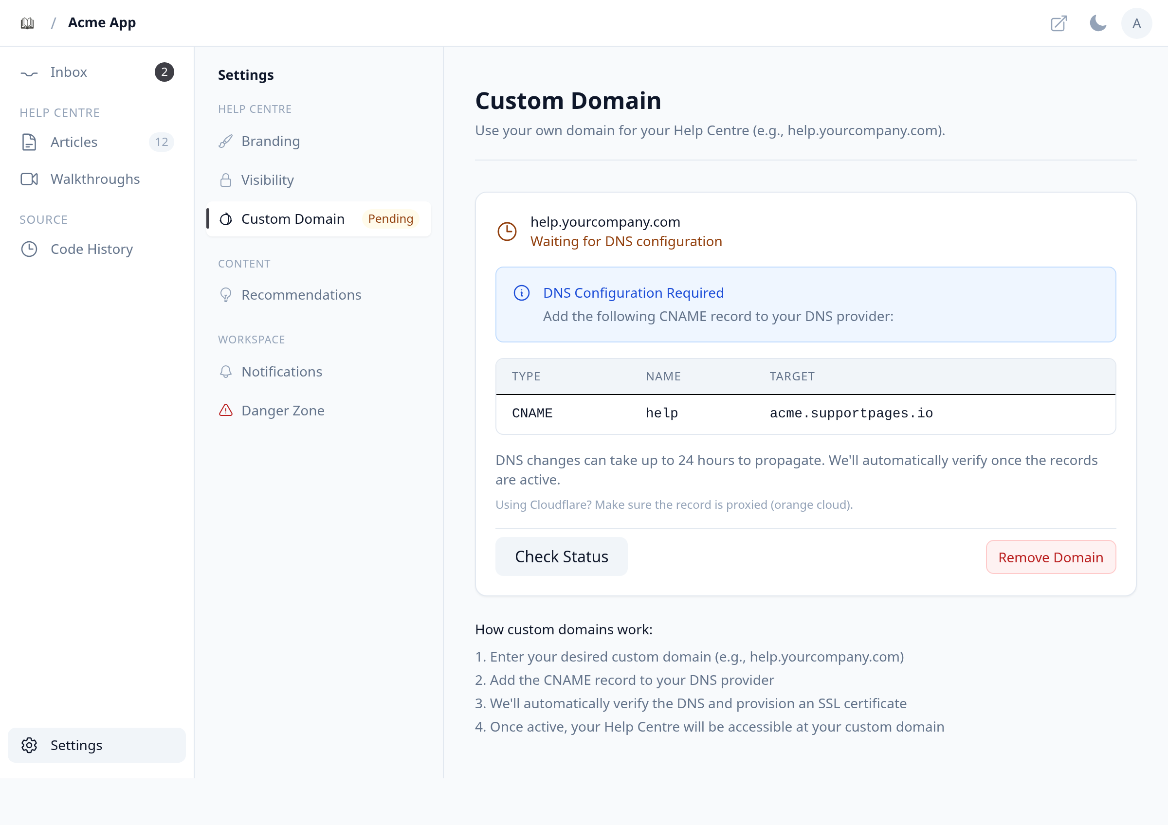Click the Danger Zone warning triangle icon
The image size is (1168, 825).
(x=225, y=410)
